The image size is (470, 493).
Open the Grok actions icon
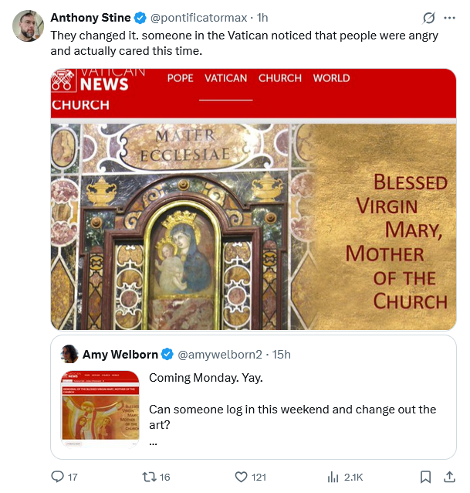[428, 18]
